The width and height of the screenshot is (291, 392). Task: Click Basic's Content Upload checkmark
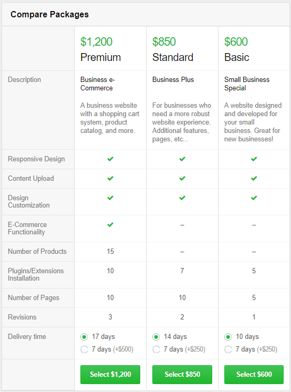(x=254, y=179)
